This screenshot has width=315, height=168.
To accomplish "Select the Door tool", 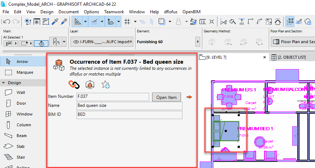I will (x=21, y=103).
